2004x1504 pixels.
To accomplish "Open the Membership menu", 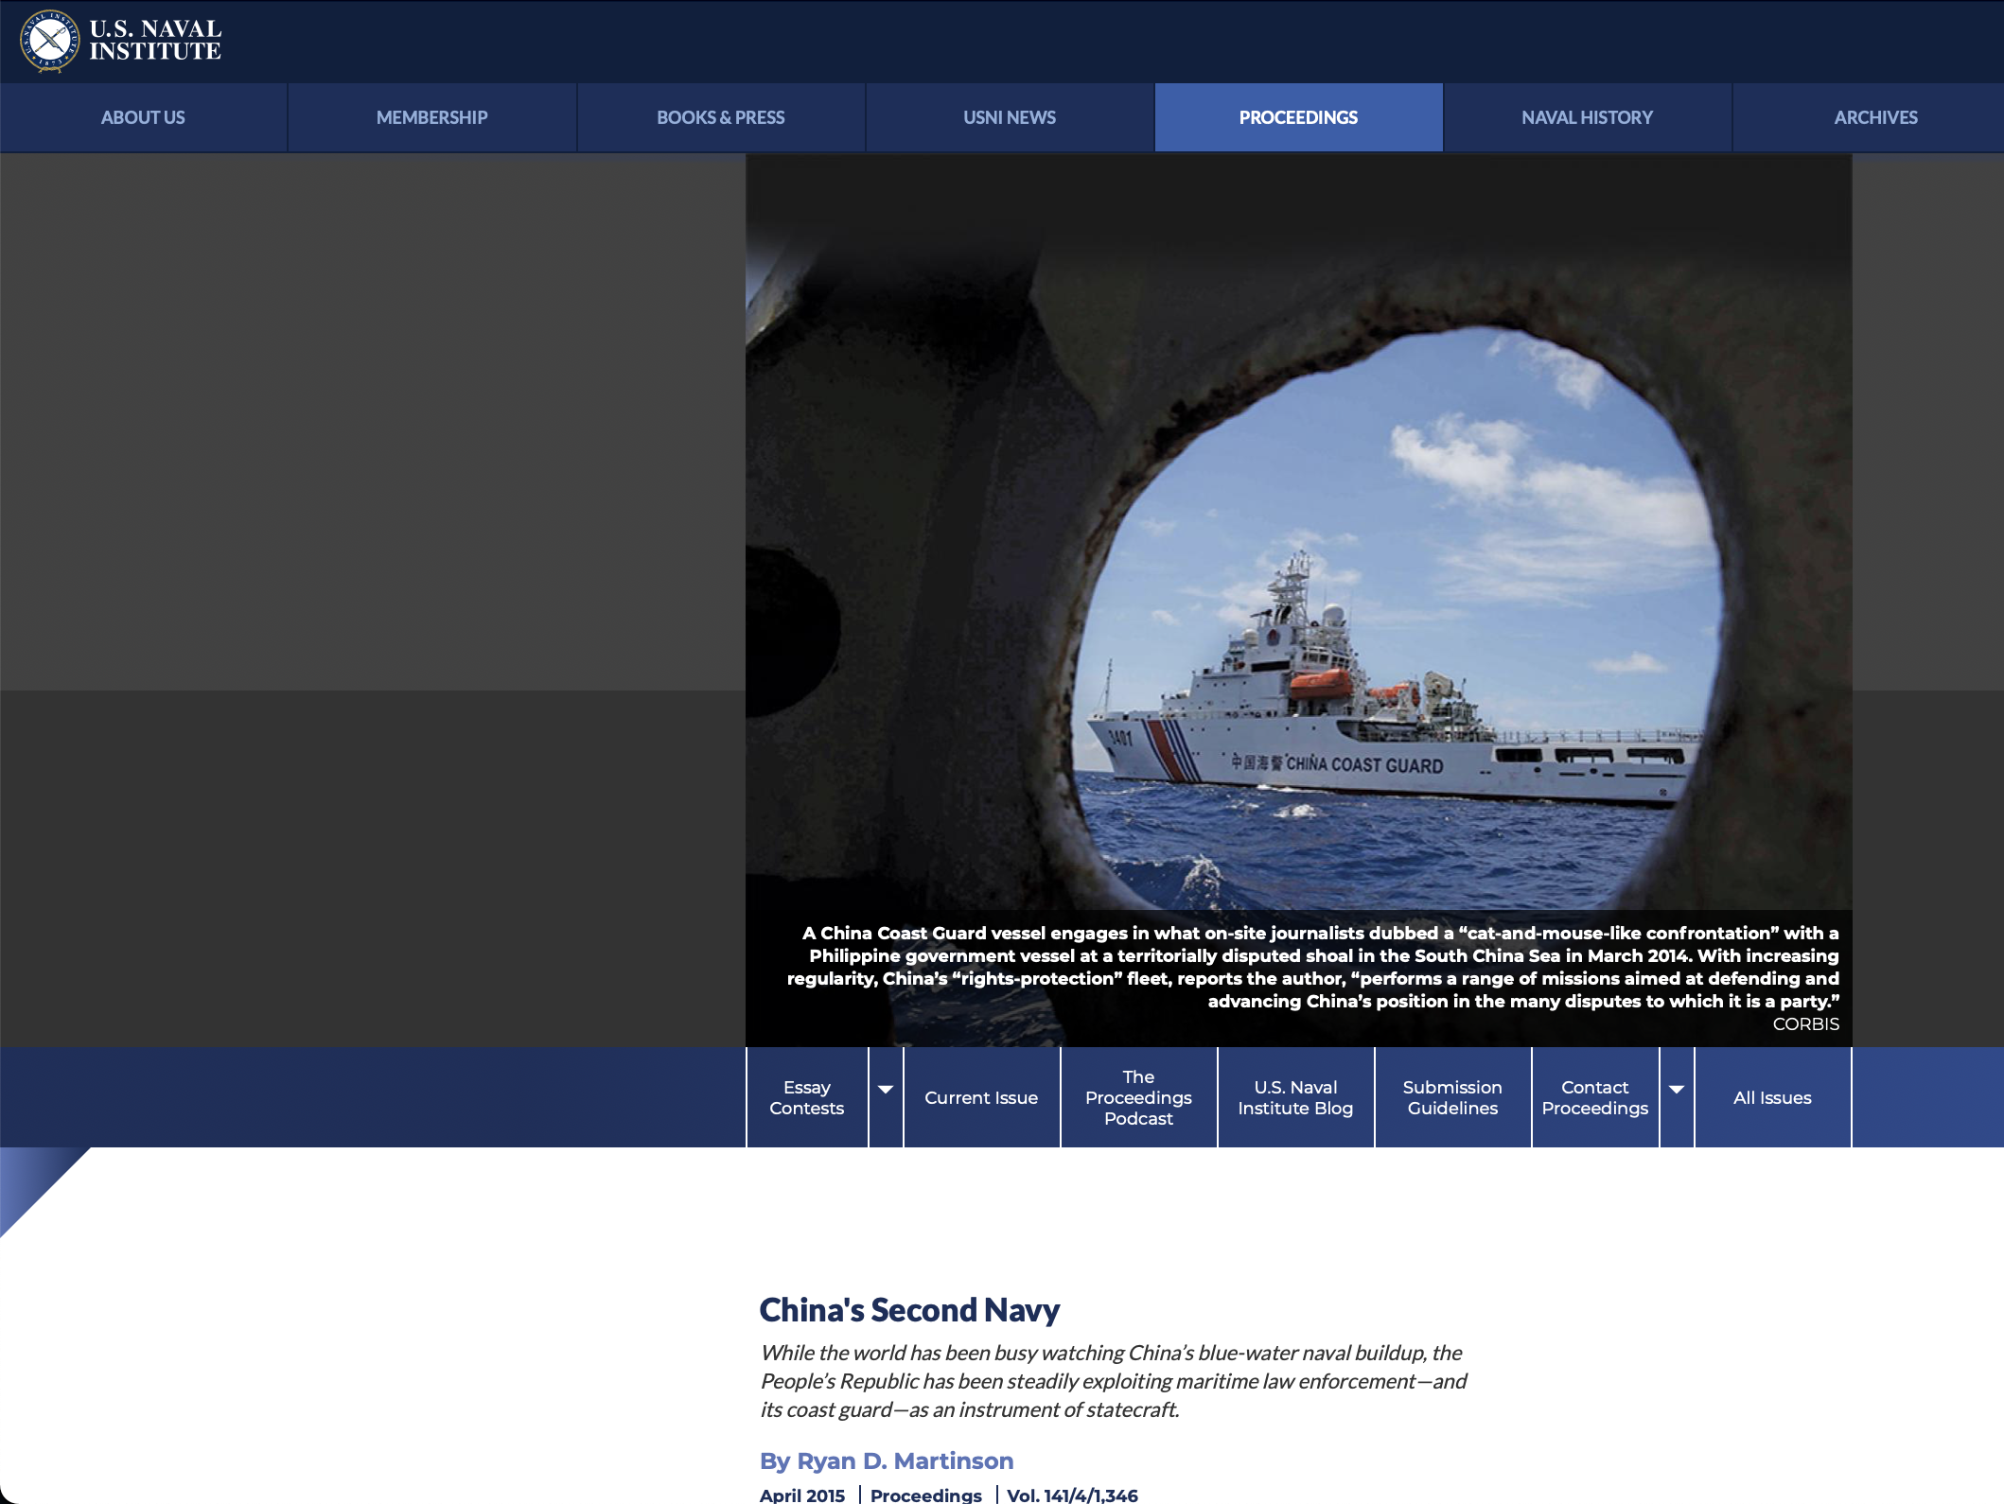I will pos(431,117).
